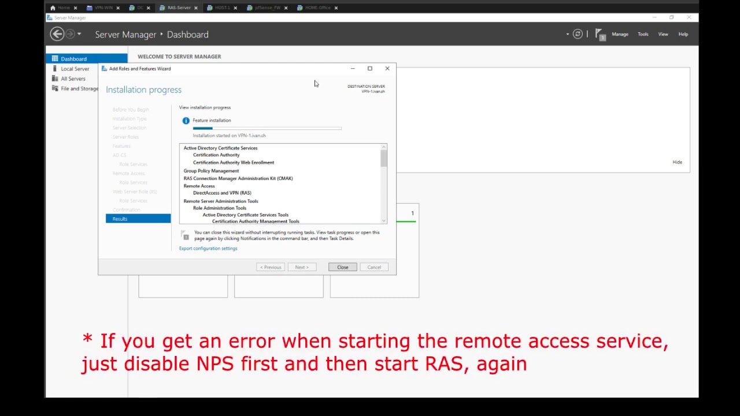Select Local Server in the sidebar
This screenshot has height=416, width=740.
(x=87, y=68)
